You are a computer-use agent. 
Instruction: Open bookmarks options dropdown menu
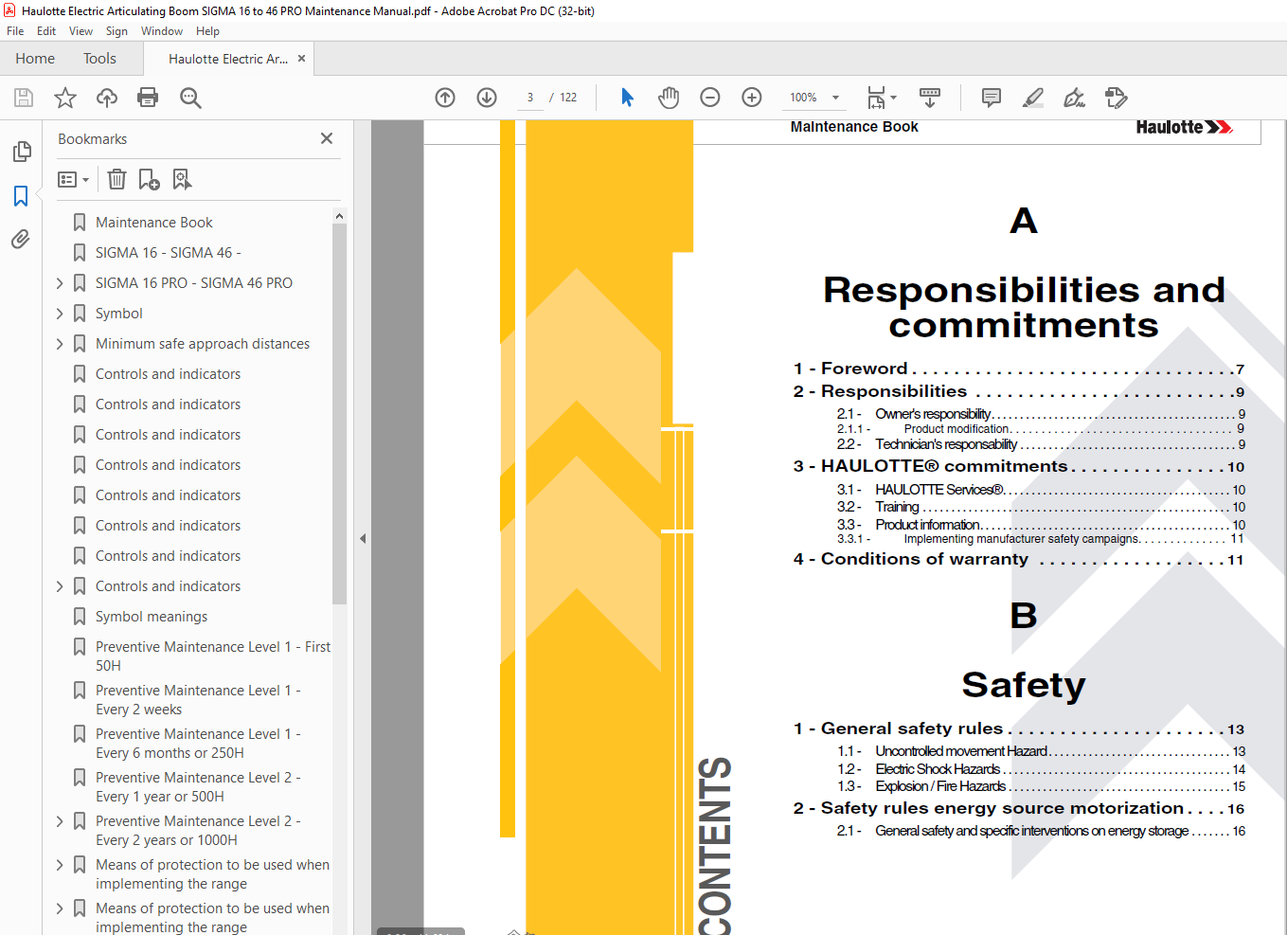tap(73, 179)
